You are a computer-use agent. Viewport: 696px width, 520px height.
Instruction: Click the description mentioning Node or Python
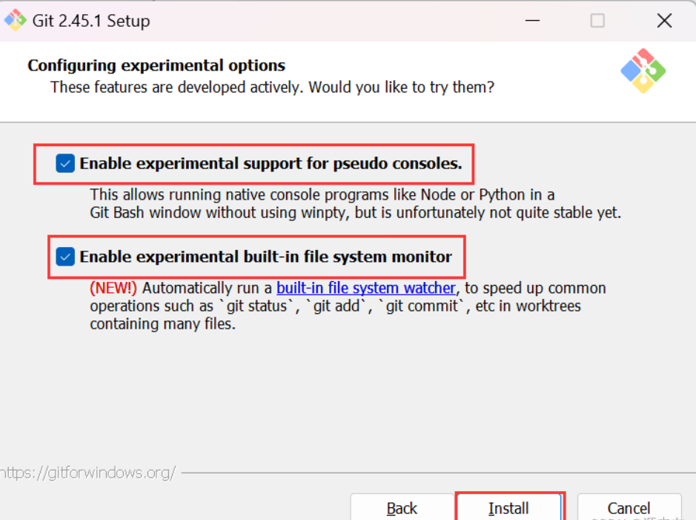point(322,195)
